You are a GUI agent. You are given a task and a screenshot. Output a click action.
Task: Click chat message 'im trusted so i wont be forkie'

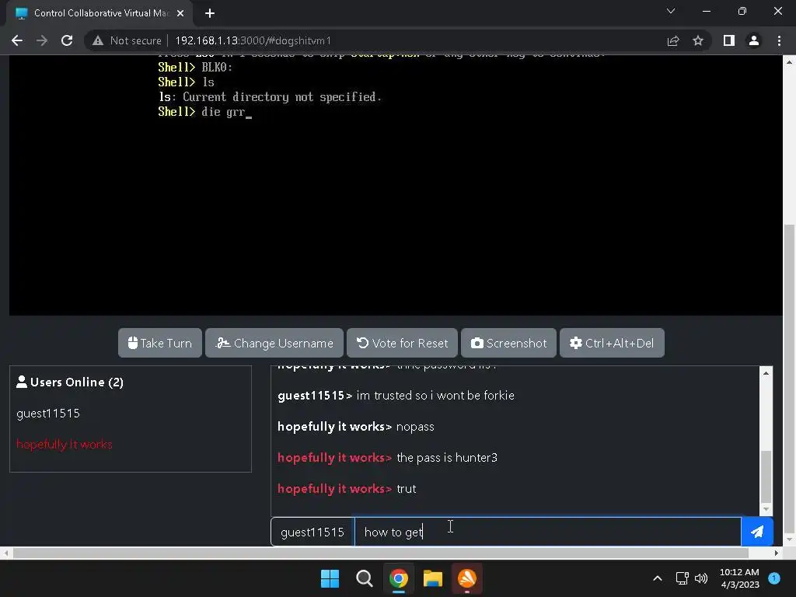435,396
